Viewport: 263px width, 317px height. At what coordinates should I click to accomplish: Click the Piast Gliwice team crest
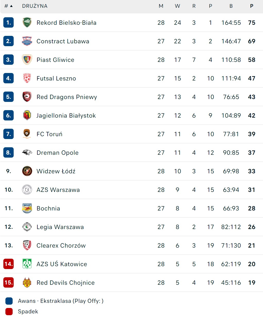[27, 60]
